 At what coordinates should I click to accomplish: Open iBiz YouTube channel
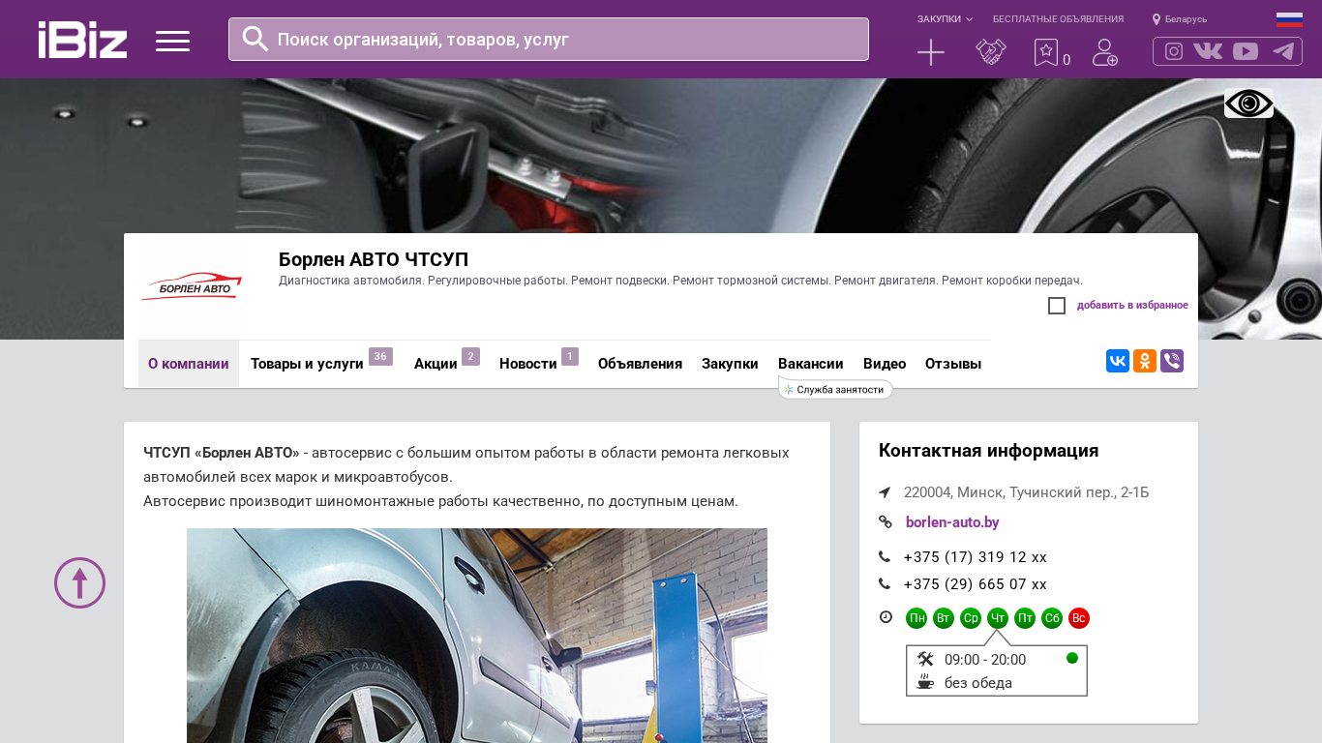coord(1246,51)
